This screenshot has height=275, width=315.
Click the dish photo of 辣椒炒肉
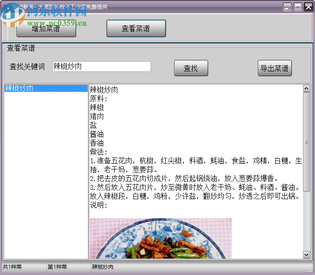(x=161, y=238)
